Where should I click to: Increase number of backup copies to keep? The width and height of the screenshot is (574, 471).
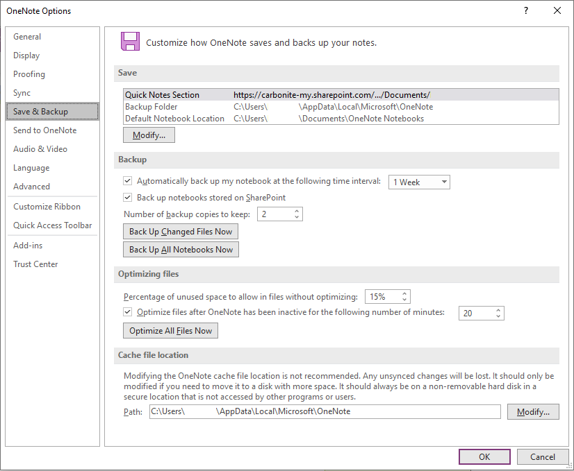pyautogui.click(x=297, y=211)
